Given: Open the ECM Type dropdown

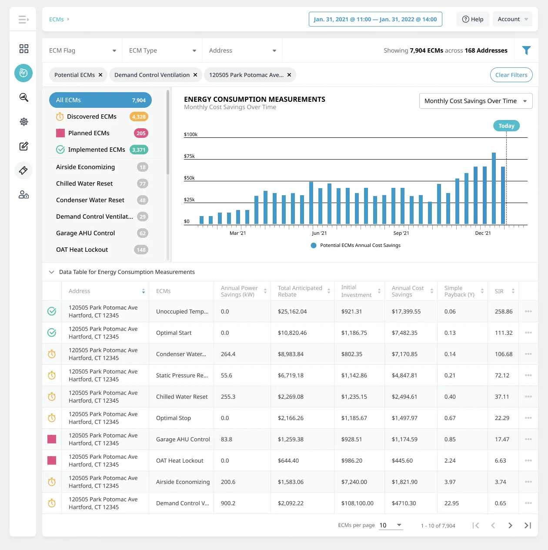Looking at the screenshot, I should (x=162, y=50).
